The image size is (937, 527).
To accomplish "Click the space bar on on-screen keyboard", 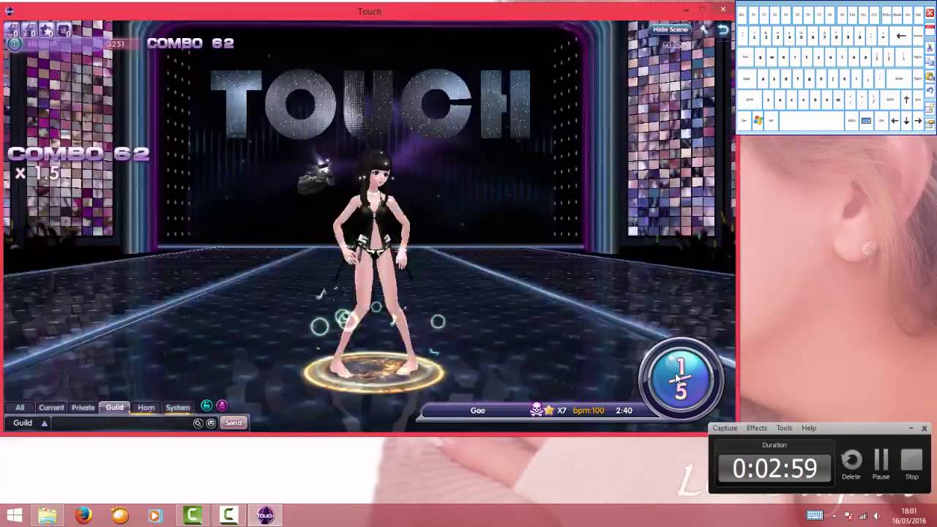I will 811,121.
